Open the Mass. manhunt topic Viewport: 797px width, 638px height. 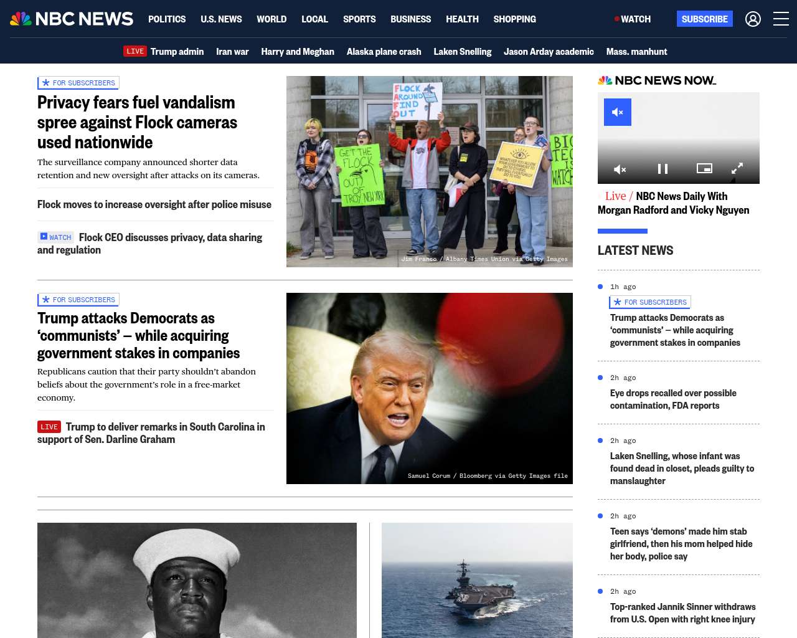[636, 52]
